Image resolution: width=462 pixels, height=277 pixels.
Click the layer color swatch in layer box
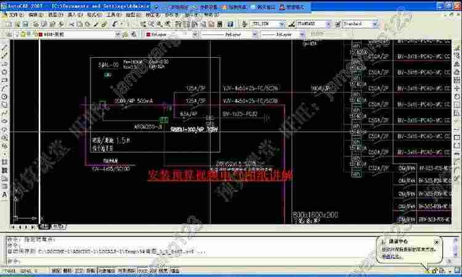point(41,34)
